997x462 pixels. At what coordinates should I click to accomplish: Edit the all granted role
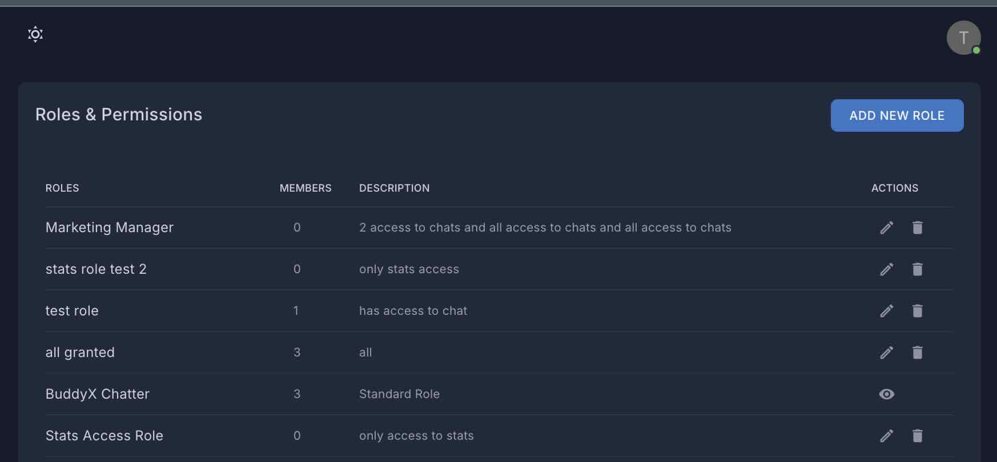pyautogui.click(x=886, y=352)
